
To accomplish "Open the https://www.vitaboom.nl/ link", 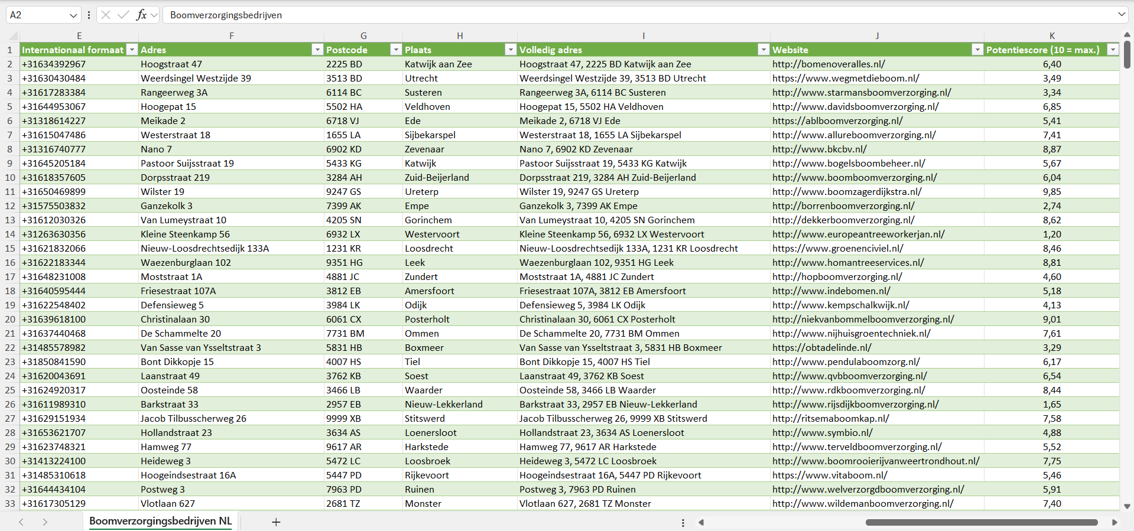I will tap(830, 475).
